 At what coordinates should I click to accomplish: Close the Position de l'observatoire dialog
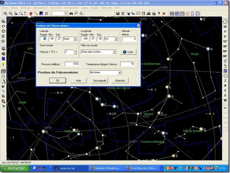[139, 26]
